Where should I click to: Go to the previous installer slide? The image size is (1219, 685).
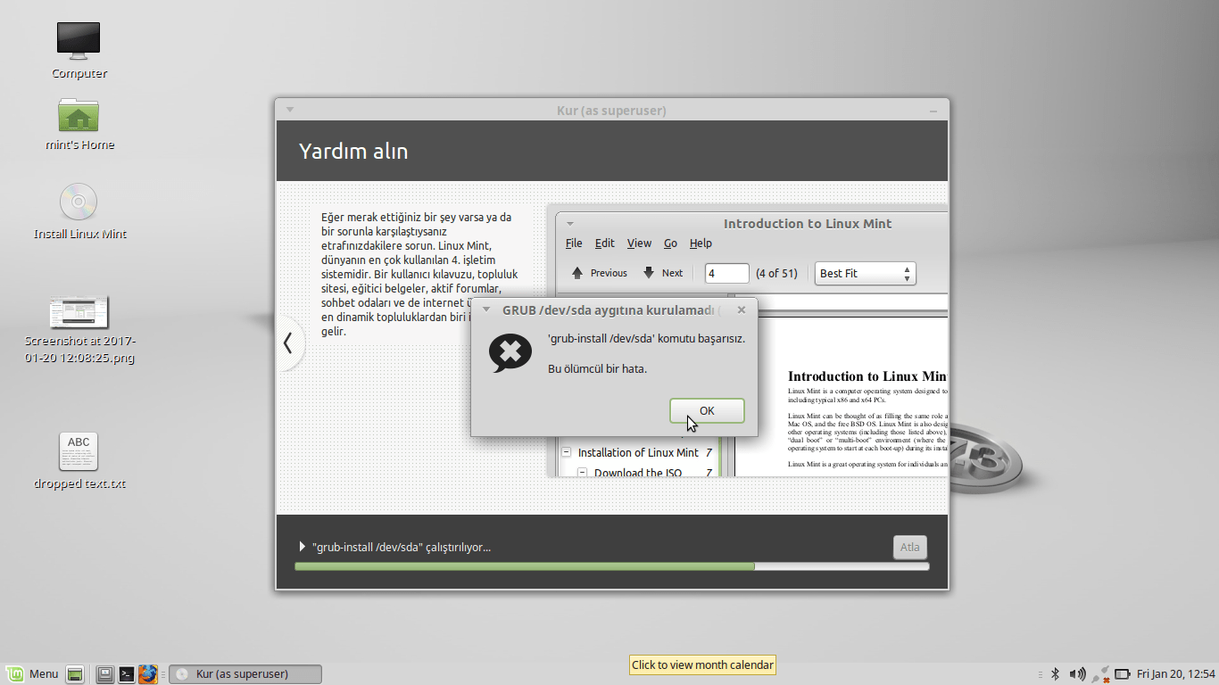click(x=288, y=343)
